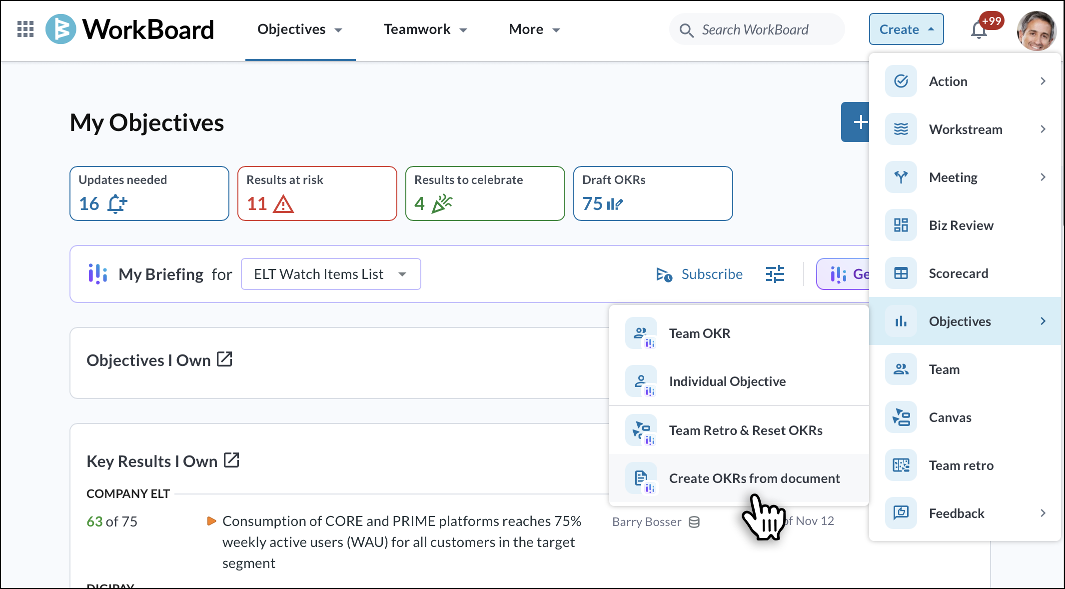This screenshot has width=1065, height=589.
Task: Expand the Workstream submenu chevron
Action: coord(1043,129)
